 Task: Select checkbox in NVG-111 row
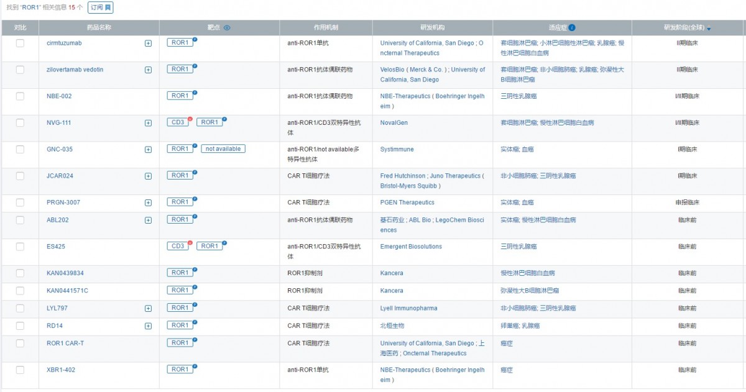(20, 122)
